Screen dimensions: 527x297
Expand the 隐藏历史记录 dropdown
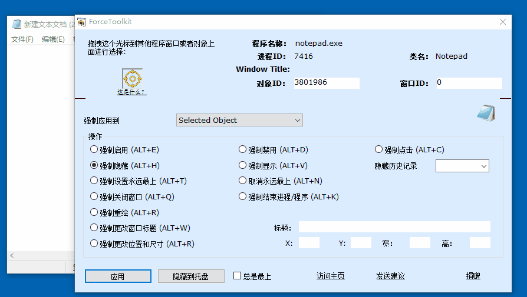click(x=462, y=166)
